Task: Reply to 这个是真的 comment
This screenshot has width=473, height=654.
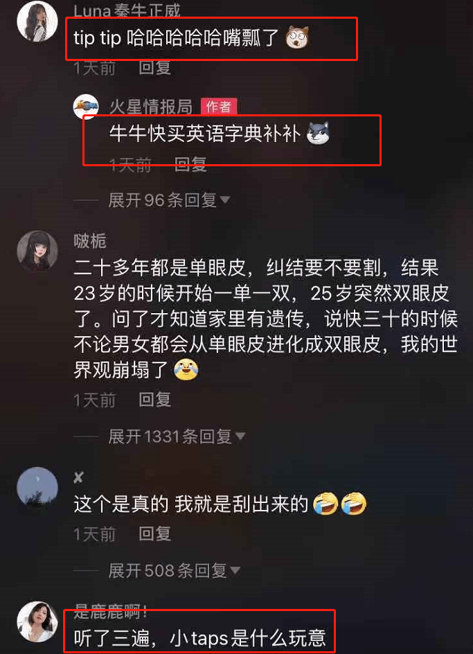Action: click(154, 534)
